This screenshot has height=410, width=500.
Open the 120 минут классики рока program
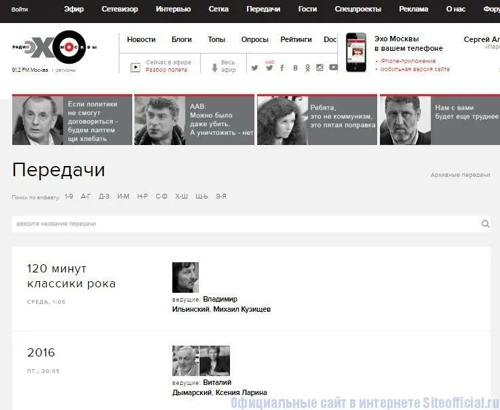click(x=71, y=276)
